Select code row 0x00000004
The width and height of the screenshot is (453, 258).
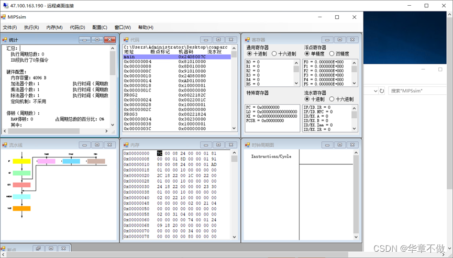[177, 61]
